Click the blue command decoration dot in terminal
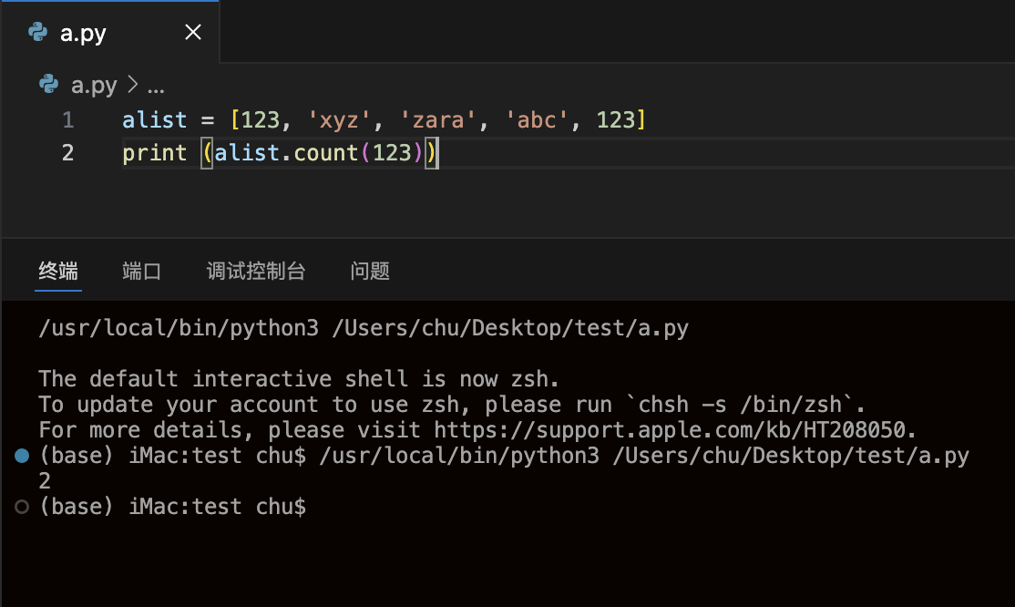The height and width of the screenshot is (607, 1015). (x=23, y=456)
